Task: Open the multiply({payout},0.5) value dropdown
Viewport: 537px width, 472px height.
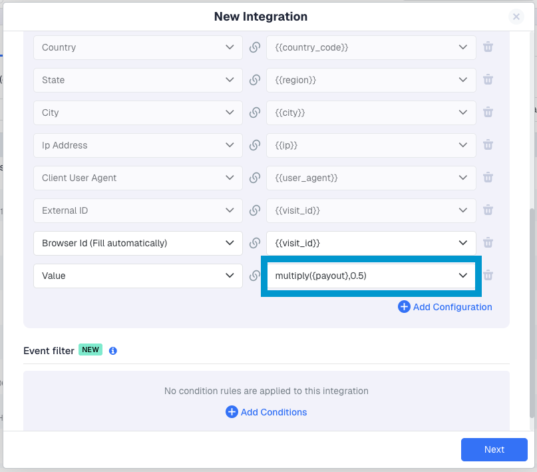Action: pyautogui.click(x=371, y=276)
